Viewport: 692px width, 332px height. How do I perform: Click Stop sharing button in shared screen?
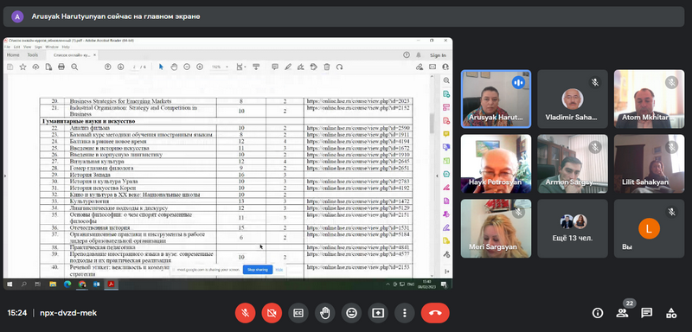tap(257, 270)
